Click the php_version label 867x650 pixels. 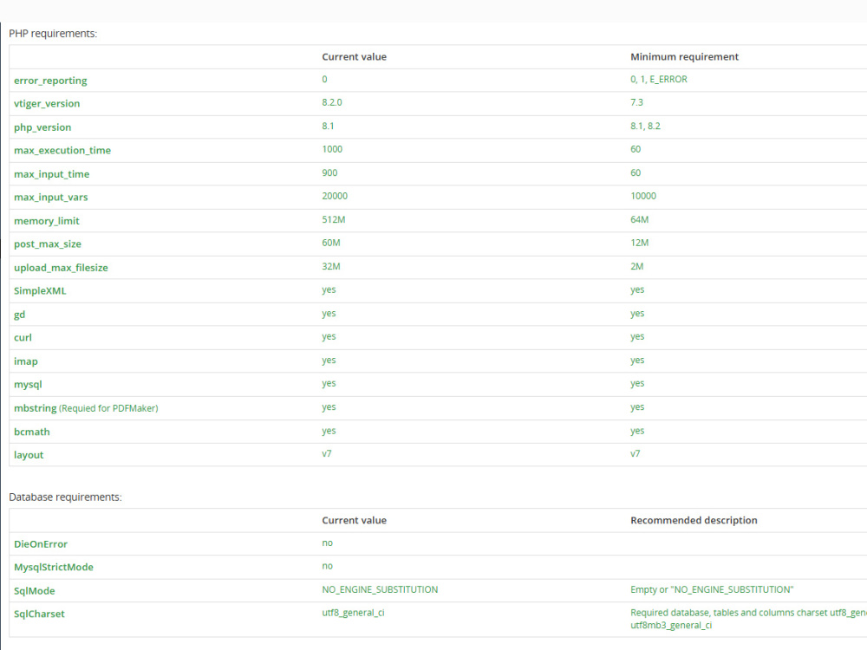[x=42, y=127]
